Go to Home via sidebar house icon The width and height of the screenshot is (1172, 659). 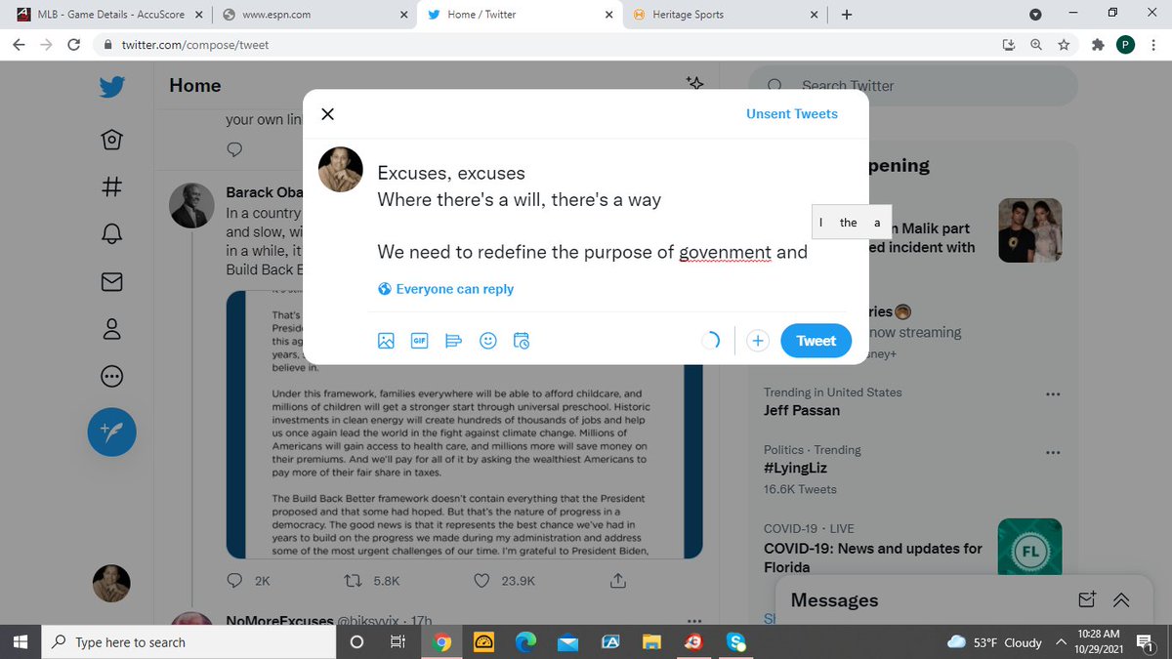tap(111, 140)
